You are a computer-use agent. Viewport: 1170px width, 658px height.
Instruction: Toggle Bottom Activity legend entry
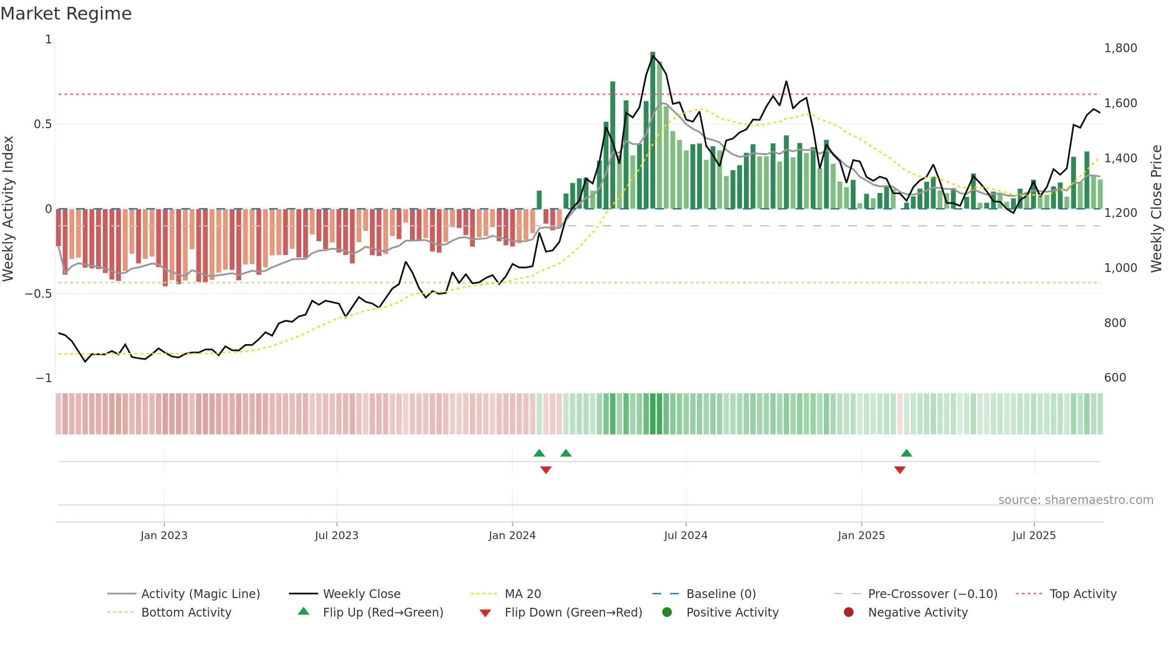click(x=169, y=612)
